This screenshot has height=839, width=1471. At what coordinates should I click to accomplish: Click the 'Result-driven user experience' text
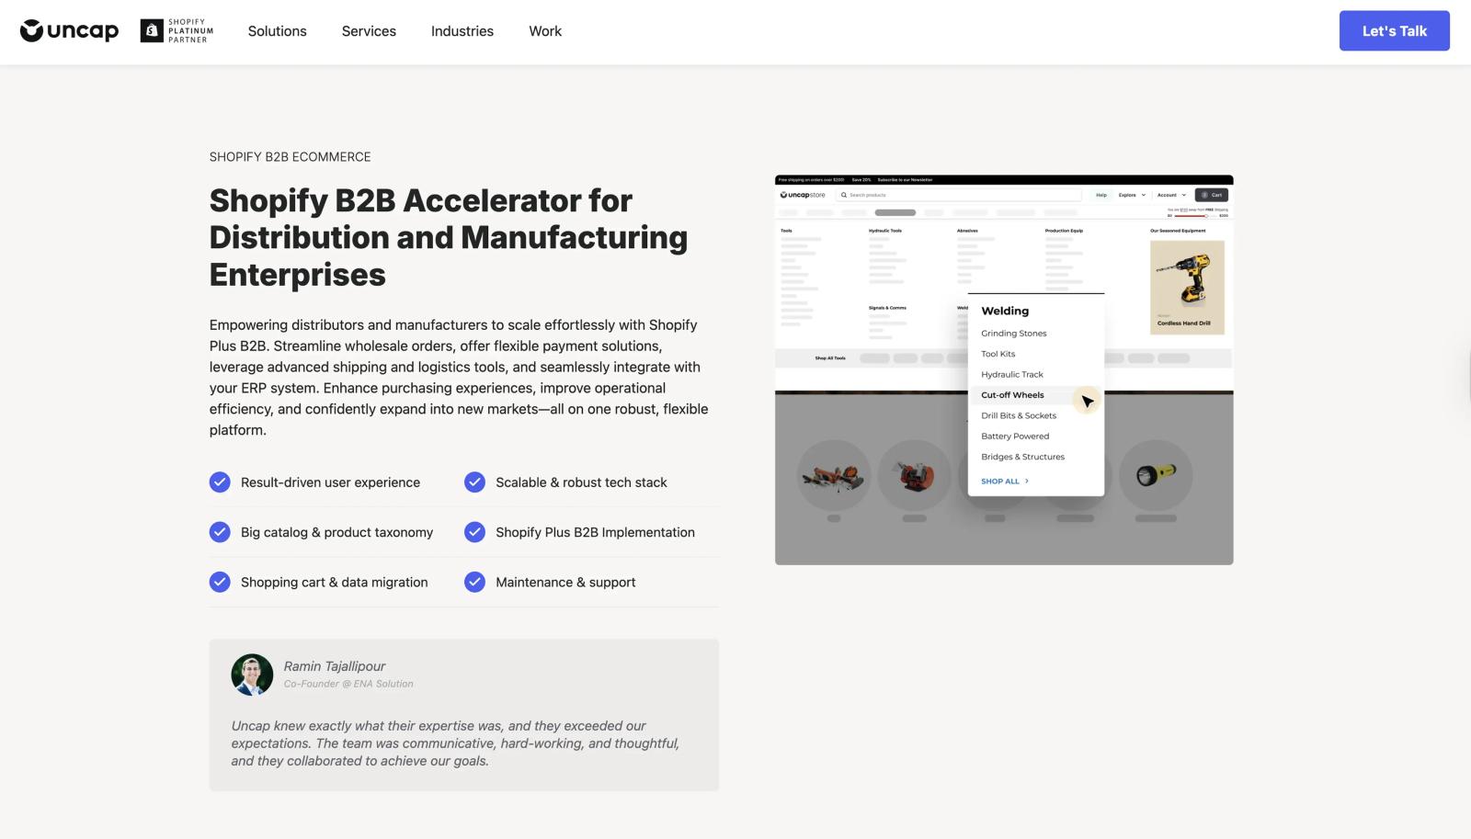pyautogui.click(x=330, y=482)
